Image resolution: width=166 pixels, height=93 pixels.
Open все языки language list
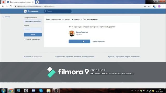[x=136, y=57]
